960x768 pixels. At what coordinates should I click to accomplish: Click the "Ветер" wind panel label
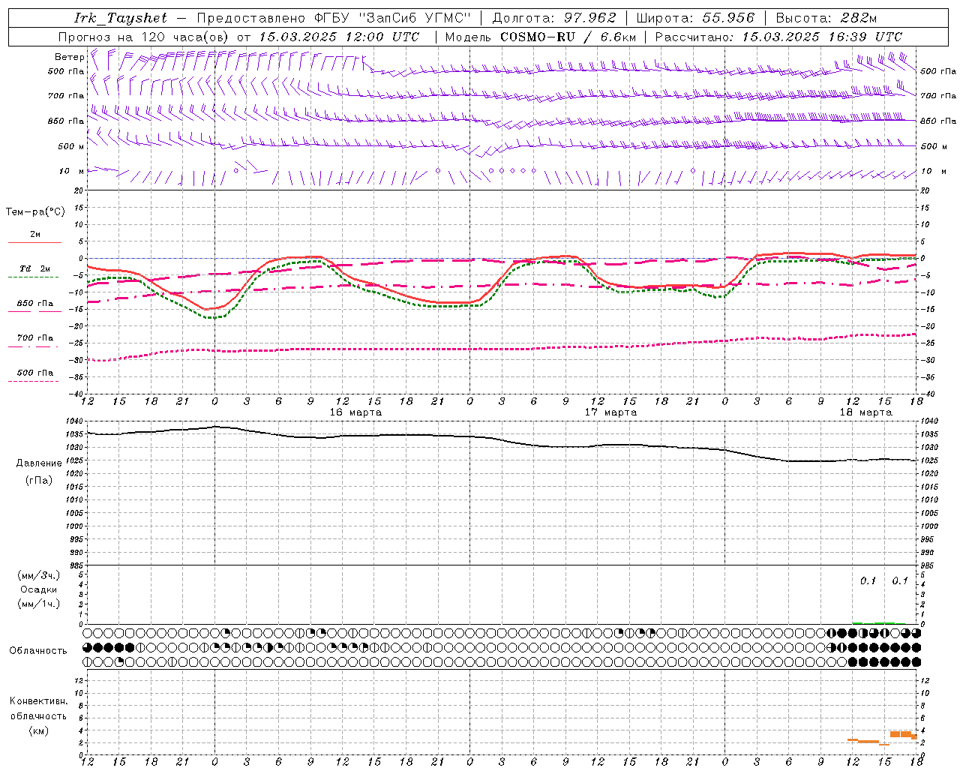(x=69, y=57)
